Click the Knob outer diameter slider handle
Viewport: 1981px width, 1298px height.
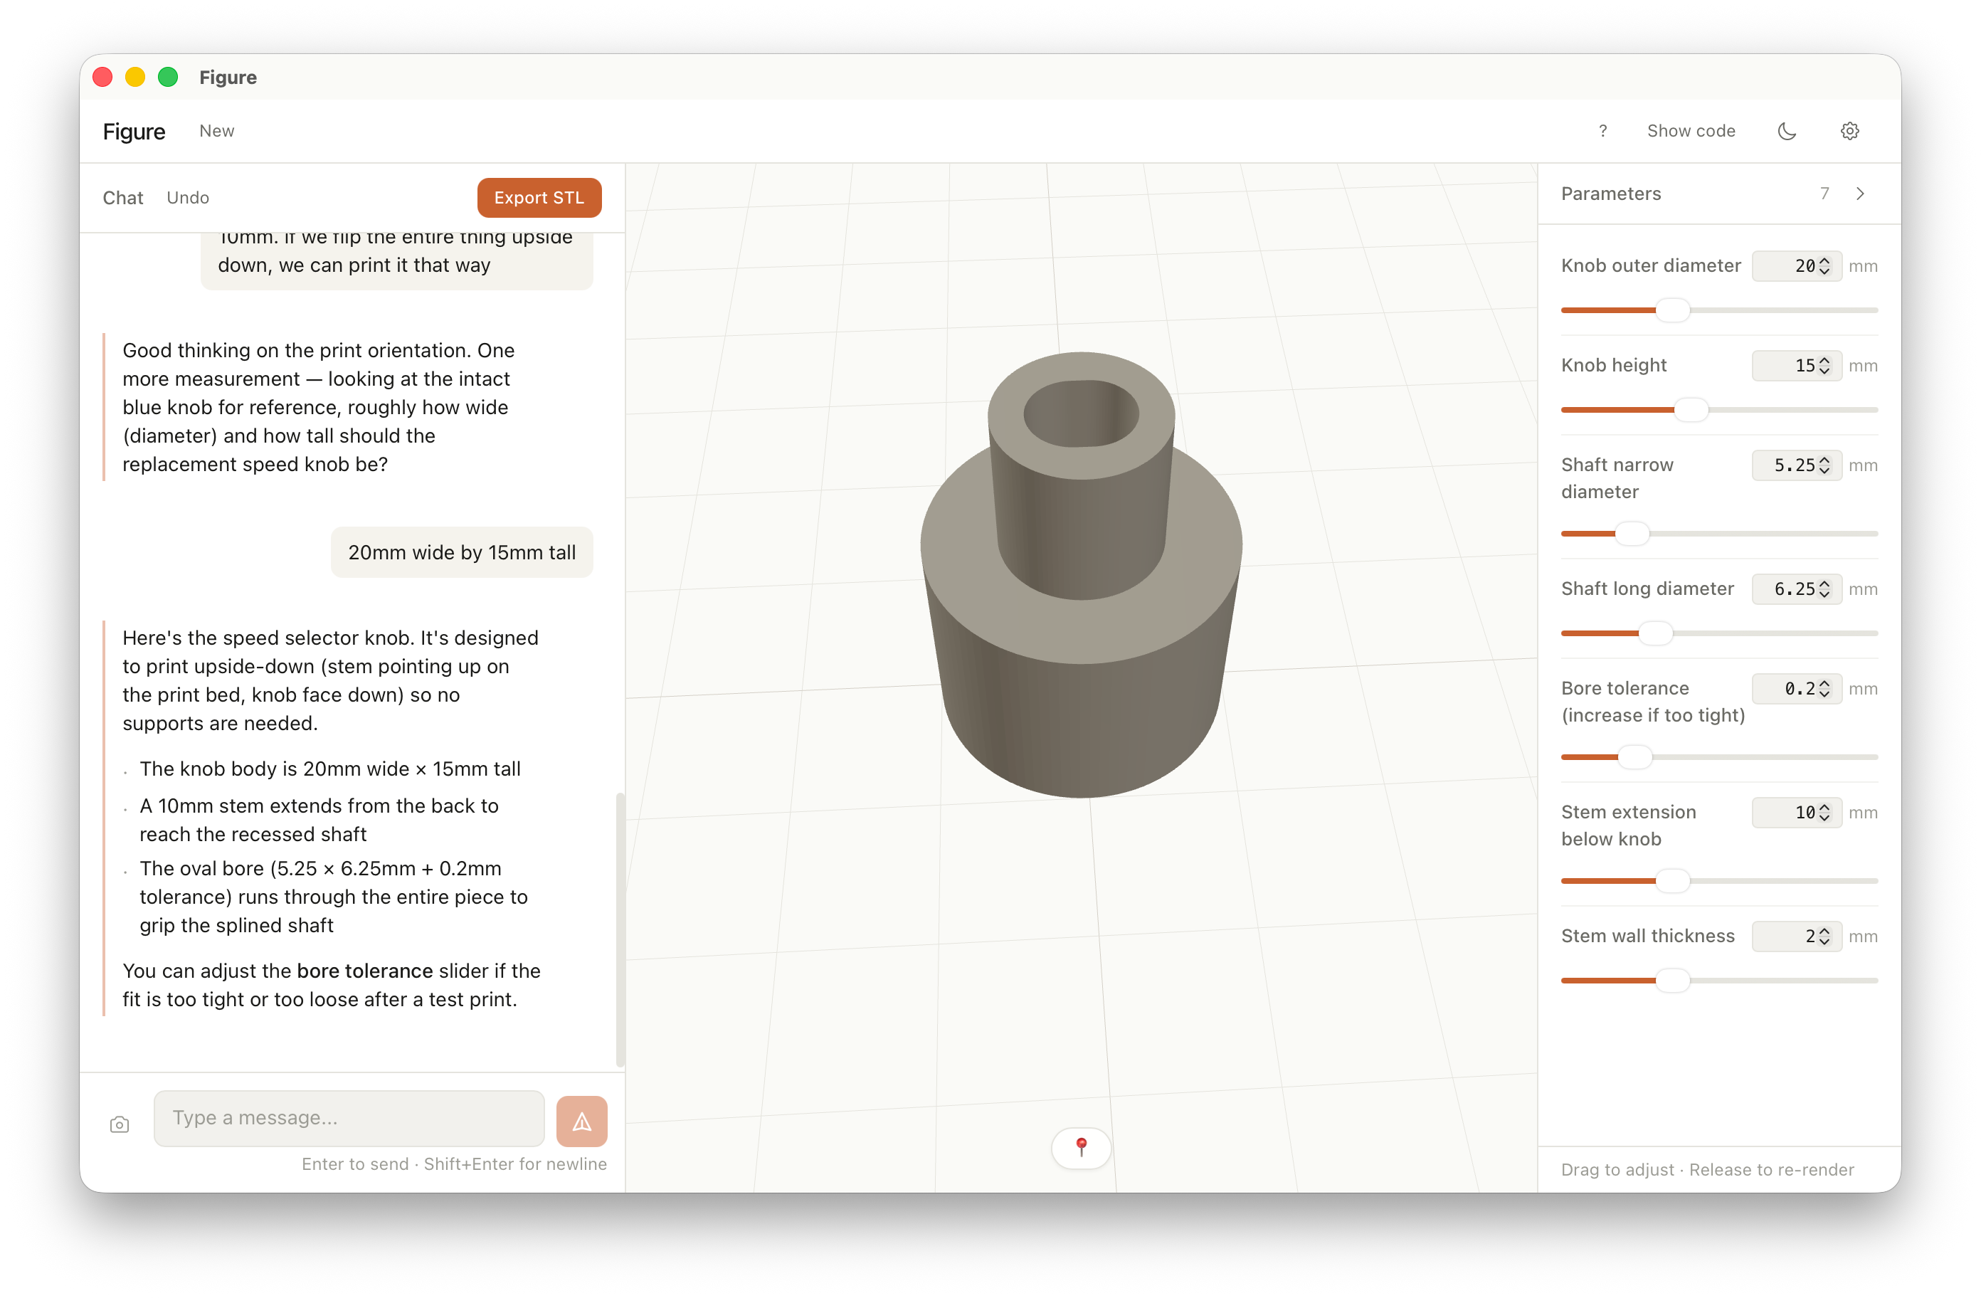point(1672,310)
